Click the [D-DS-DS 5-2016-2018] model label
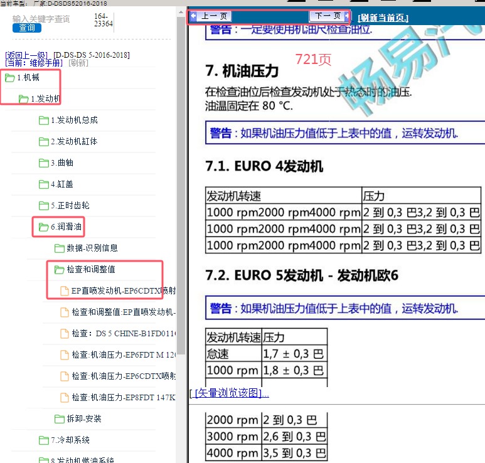Viewport: 485px width, 463px height. click(x=92, y=55)
